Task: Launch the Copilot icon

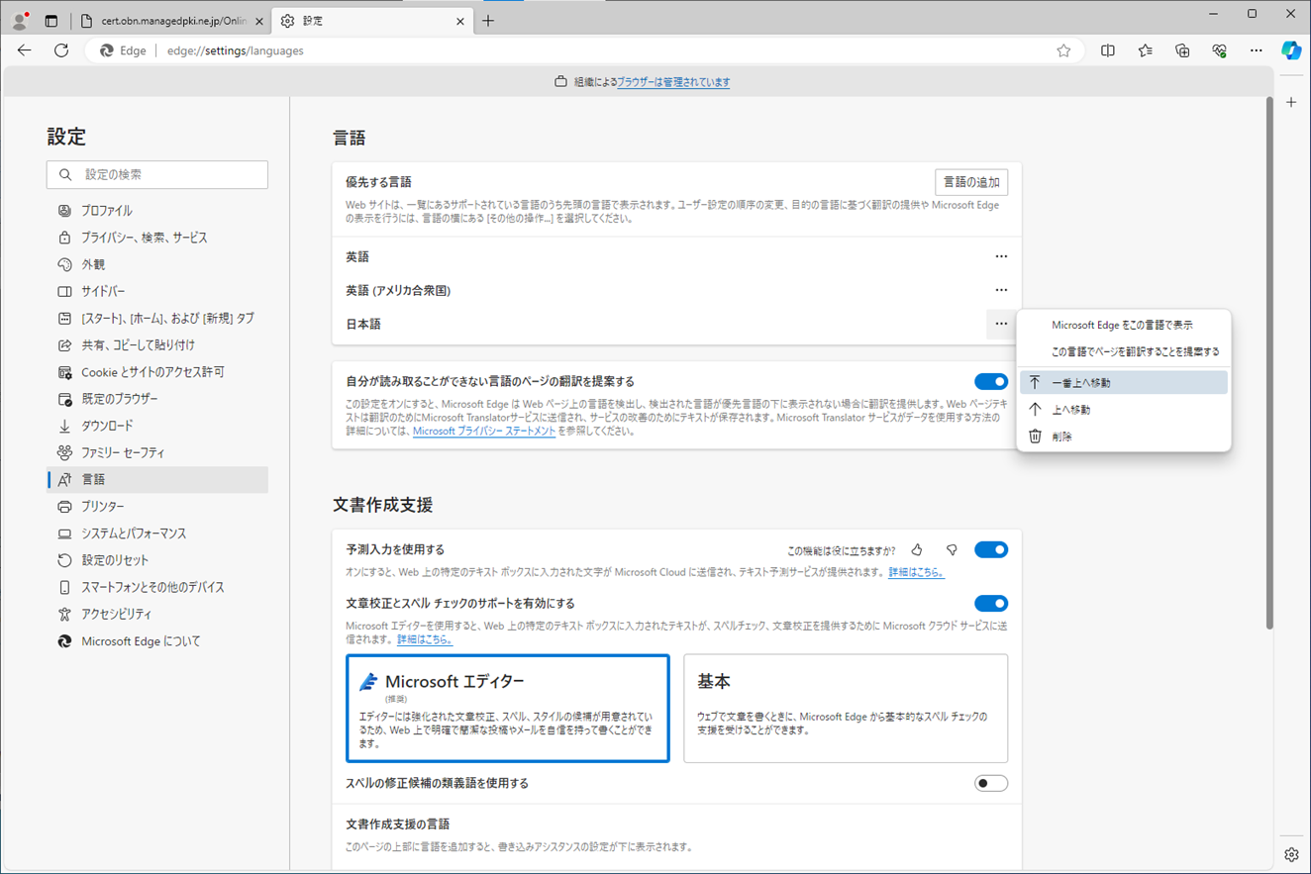Action: (1291, 50)
